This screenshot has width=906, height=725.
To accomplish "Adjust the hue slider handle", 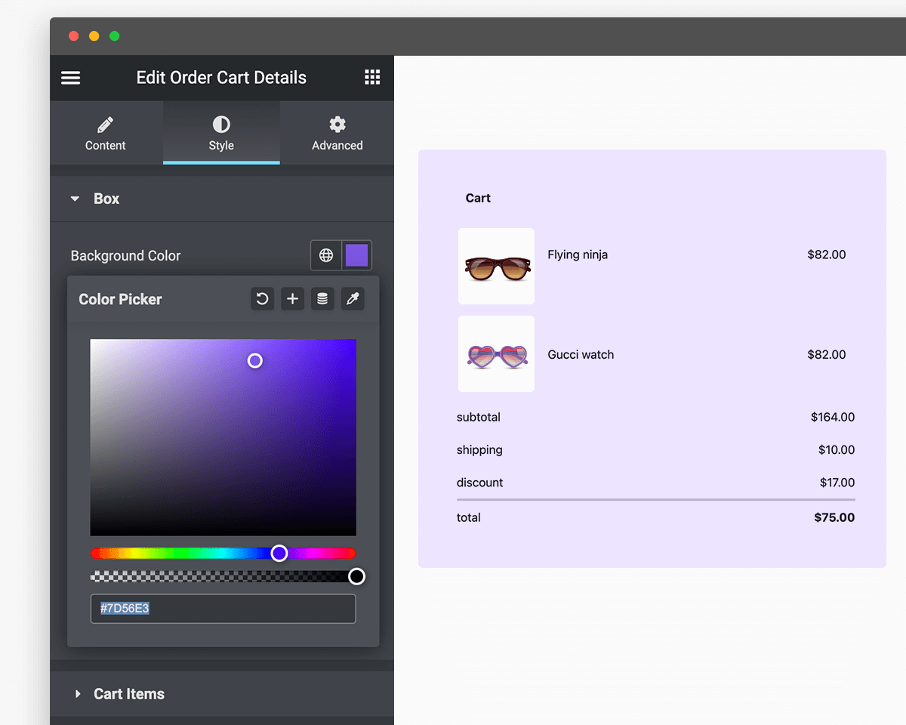I will [279, 553].
